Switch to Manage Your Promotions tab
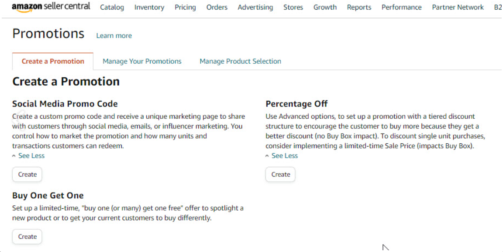503x252 pixels. click(x=142, y=61)
